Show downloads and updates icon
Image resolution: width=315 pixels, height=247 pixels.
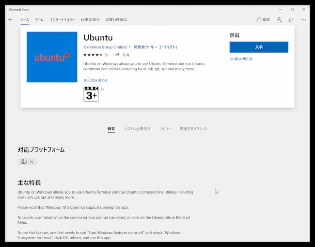pos(291,20)
